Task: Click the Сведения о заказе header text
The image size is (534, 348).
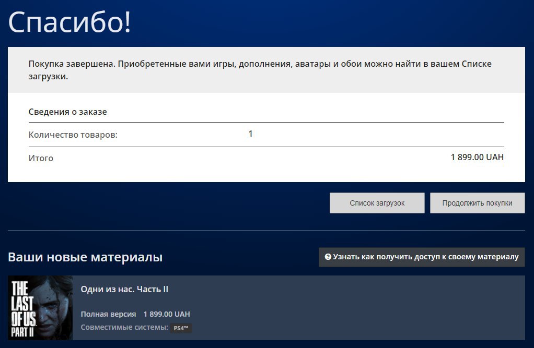Action: 68,112
